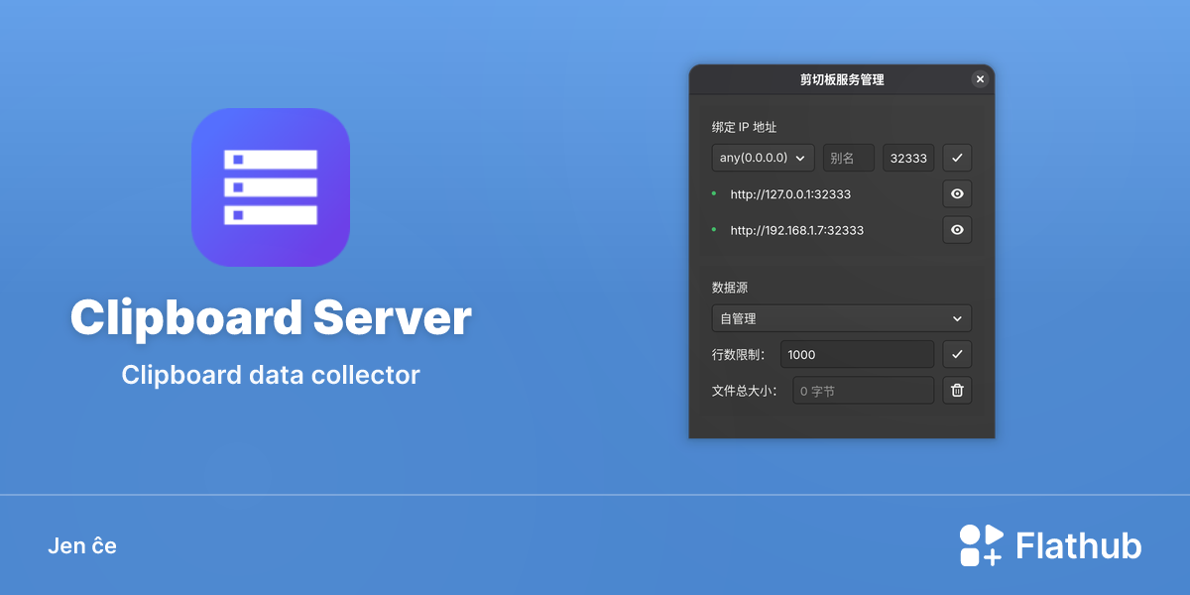Click the 文件总大小 field showing 0 字节
Viewport: 1190px width, 595px height.
coord(863,391)
